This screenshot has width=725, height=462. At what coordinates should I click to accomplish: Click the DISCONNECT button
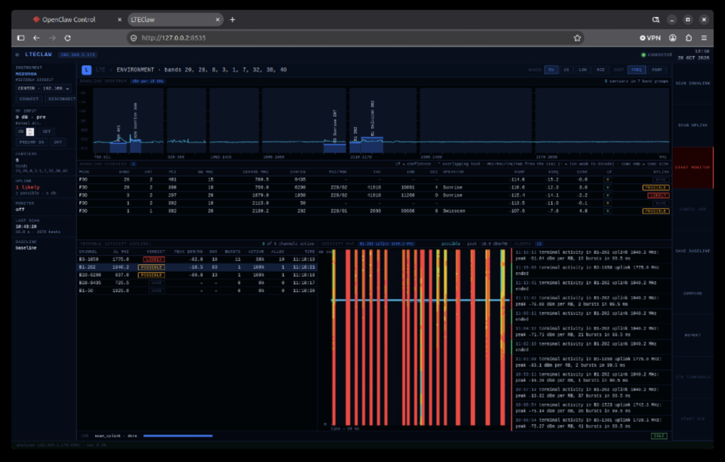coord(62,99)
